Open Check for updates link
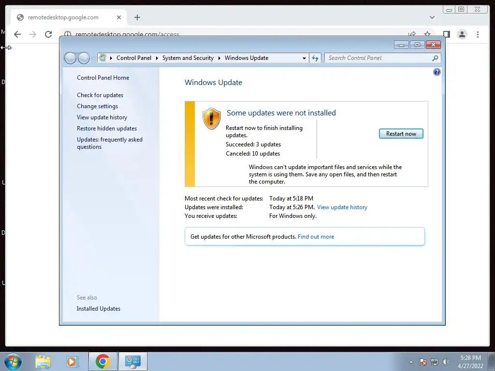Image resolution: width=495 pixels, height=371 pixels. tap(100, 95)
